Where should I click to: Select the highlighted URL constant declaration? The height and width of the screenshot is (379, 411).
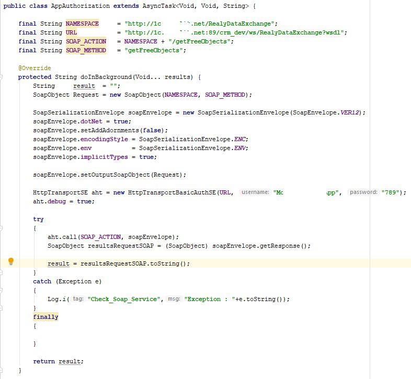(71, 32)
